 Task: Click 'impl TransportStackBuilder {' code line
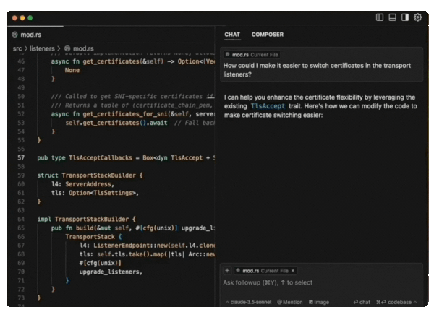coord(86,219)
